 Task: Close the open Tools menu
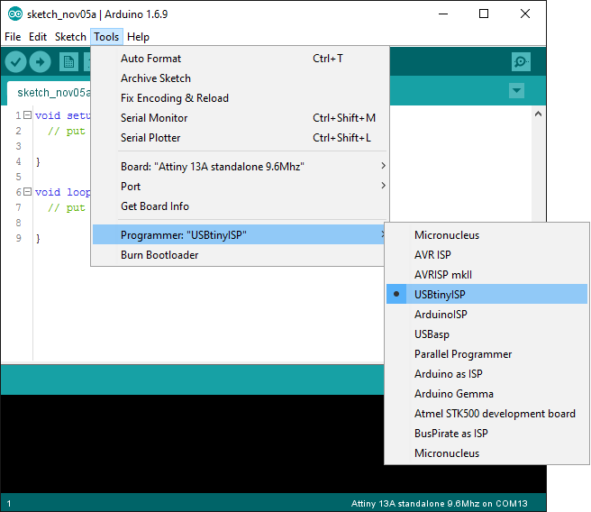[106, 37]
